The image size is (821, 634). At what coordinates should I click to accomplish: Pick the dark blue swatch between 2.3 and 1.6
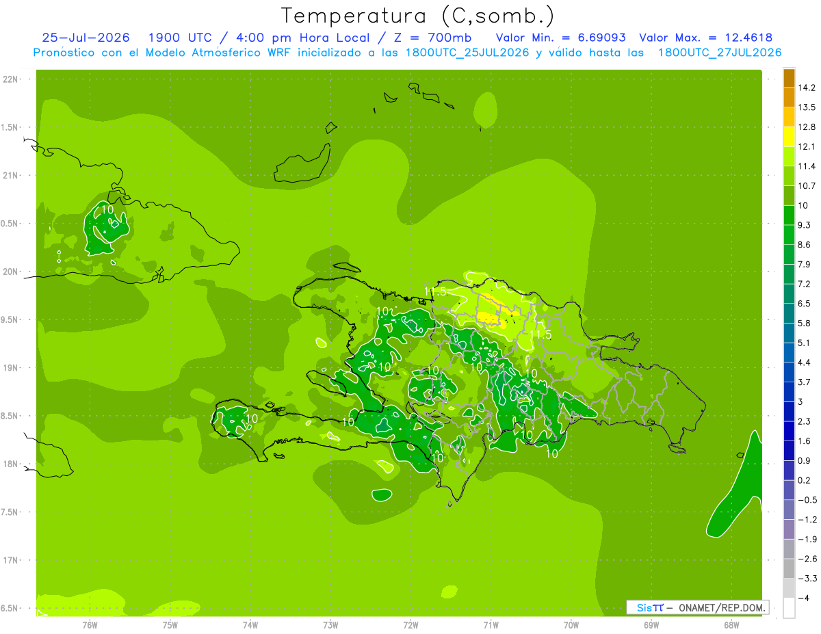click(789, 431)
